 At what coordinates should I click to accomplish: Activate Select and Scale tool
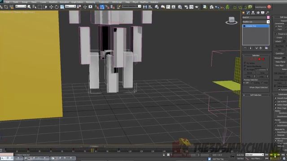[x=62, y=7]
